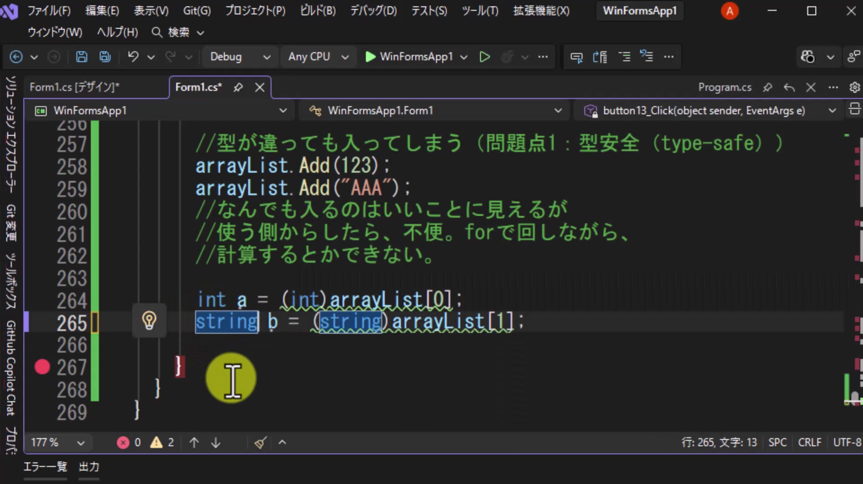Open the ソリューション エクスプローラー side panel tab
The image size is (863, 484).
coord(11,134)
